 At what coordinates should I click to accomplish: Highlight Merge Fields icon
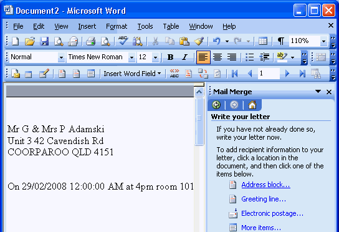pos(189,74)
